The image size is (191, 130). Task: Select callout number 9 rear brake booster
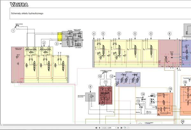[x=90, y=87]
